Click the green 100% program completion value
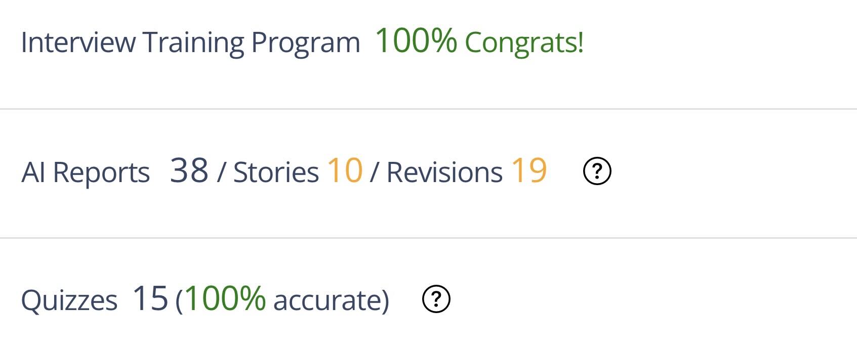Screen dimensions: 857x349 416,40
